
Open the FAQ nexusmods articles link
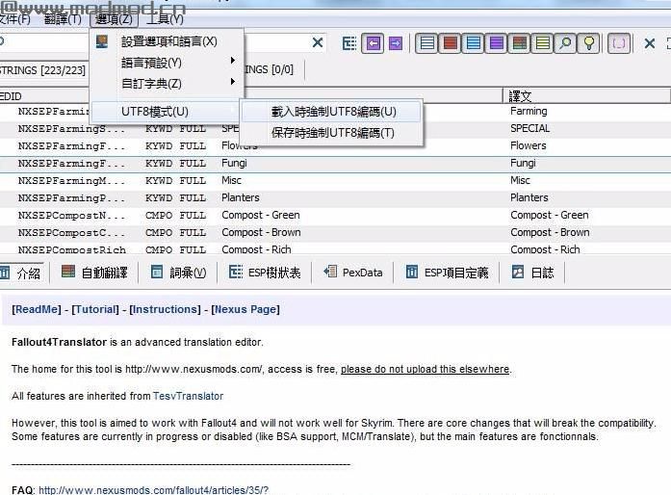click(154, 490)
